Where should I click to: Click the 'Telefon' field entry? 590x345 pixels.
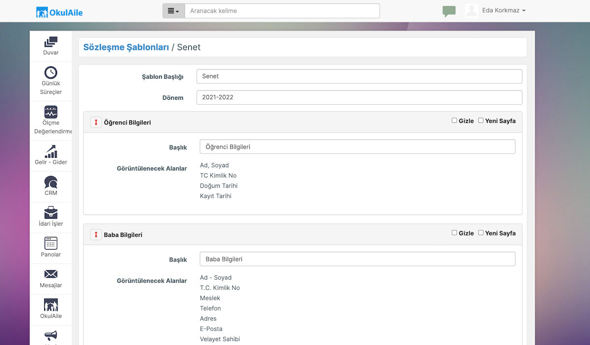pos(210,309)
